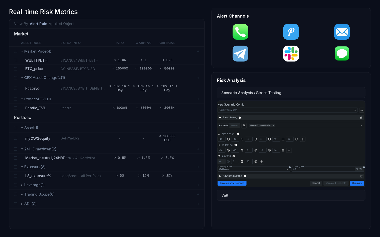Screen dimensions: 380x237
Task: Collapse the CEX Asset Change%(1) group
Action: click(22, 78)
